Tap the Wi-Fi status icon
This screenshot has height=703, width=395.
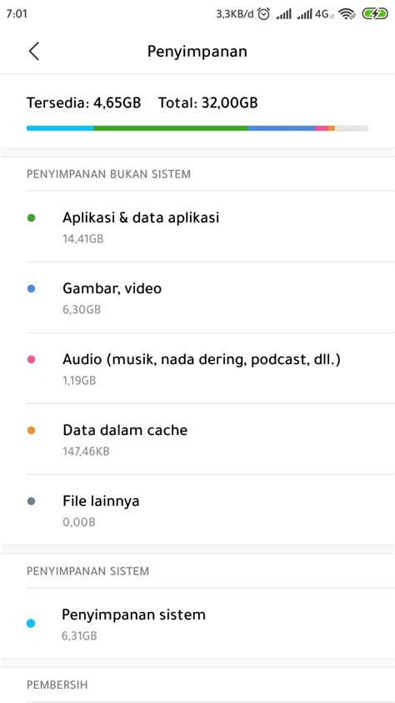pyautogui.click(x=347, y=14)
